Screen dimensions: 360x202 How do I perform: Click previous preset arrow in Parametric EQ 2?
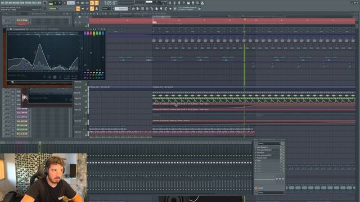click(x=94, y=29)
